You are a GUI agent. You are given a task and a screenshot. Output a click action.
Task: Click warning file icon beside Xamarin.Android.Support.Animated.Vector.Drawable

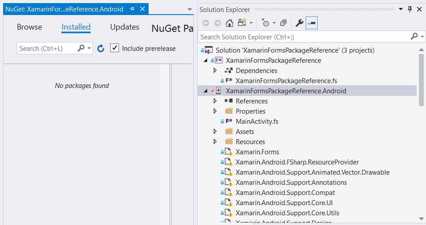click(229, 172)
